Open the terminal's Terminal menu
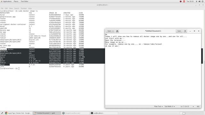This screenshot has width=205, height=115. [x=23, y=8]
